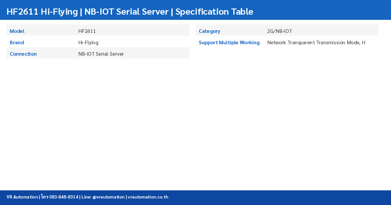
Task: Click the HF2611 Hi-Flying text in the header title
Action: pos(42,12)
